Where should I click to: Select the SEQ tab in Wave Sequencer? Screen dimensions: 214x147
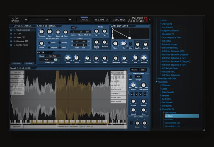(x=142, y=70)
